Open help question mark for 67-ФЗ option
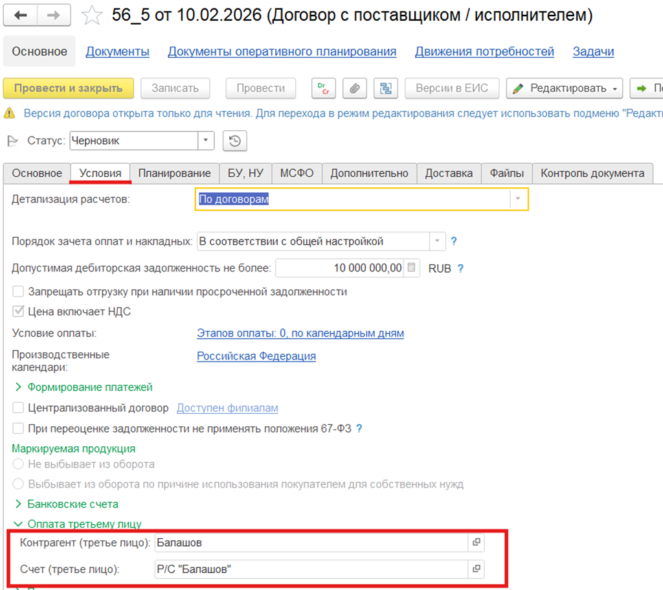Viewport: 663px width, 590px height. [x=359, y=429]
